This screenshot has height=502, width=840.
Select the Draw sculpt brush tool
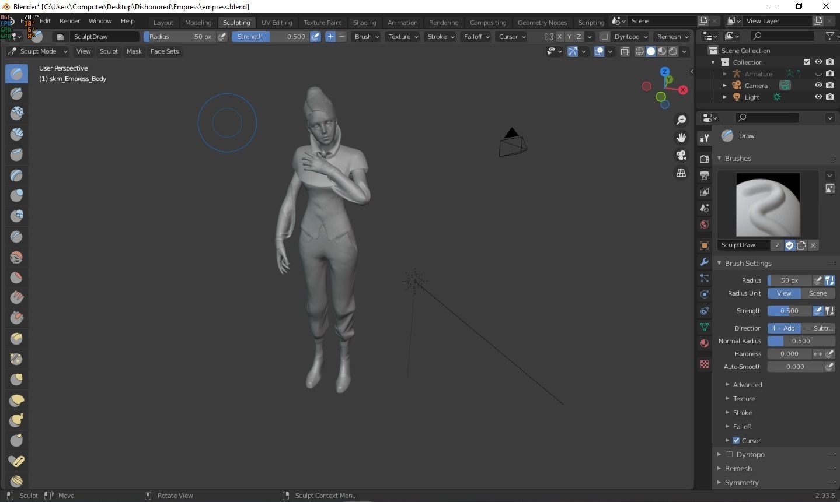click(x=16, y=73)
